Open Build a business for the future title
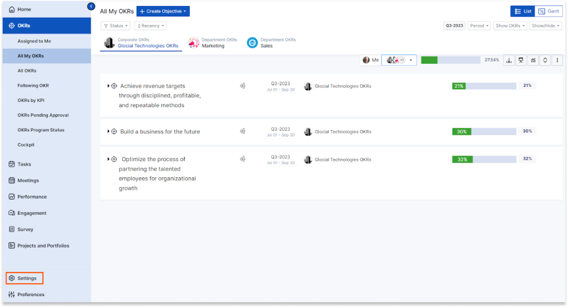Screen dimensions: 568x308 160,132
